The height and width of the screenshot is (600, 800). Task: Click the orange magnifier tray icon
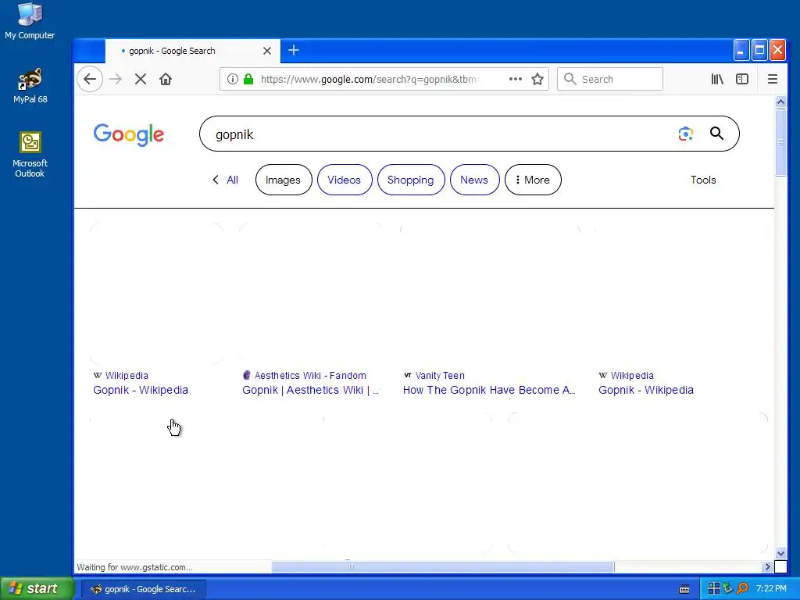coord(742,588)
